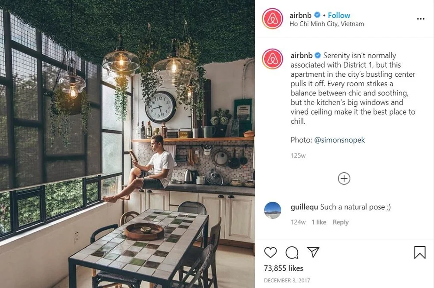Open the three-dot more options menu
434x288 pixels.
pos(421,19)
